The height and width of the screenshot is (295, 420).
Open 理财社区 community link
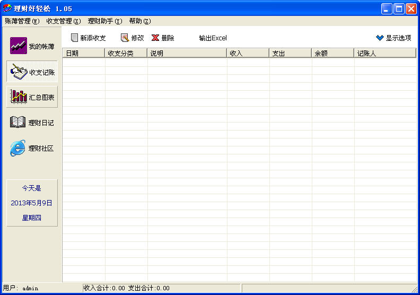click(x=32, y=148)
